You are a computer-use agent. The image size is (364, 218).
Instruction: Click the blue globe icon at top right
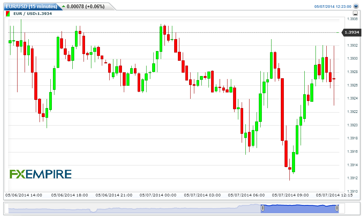356,6
